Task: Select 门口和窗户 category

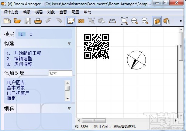Action: pos(18,93)
